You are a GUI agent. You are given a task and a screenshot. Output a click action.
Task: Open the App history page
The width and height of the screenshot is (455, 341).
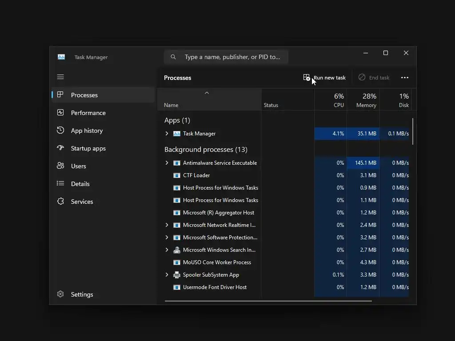point(103,131)
